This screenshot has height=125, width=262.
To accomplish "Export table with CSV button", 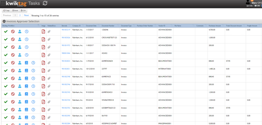I will point(23,10).
